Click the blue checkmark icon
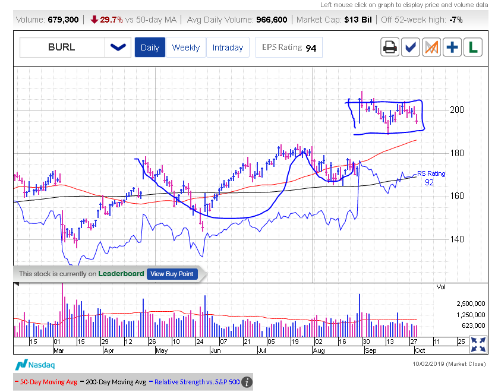Image resolution: width=495 pixels, height=392 pixels. pyautogui.click(x=411, y=47)
